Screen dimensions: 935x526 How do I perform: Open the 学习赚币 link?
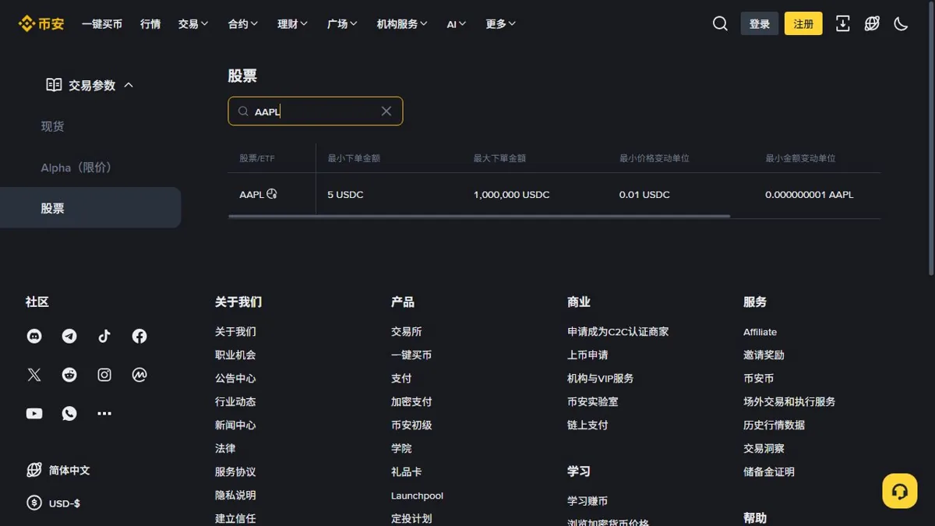[587, 501]
